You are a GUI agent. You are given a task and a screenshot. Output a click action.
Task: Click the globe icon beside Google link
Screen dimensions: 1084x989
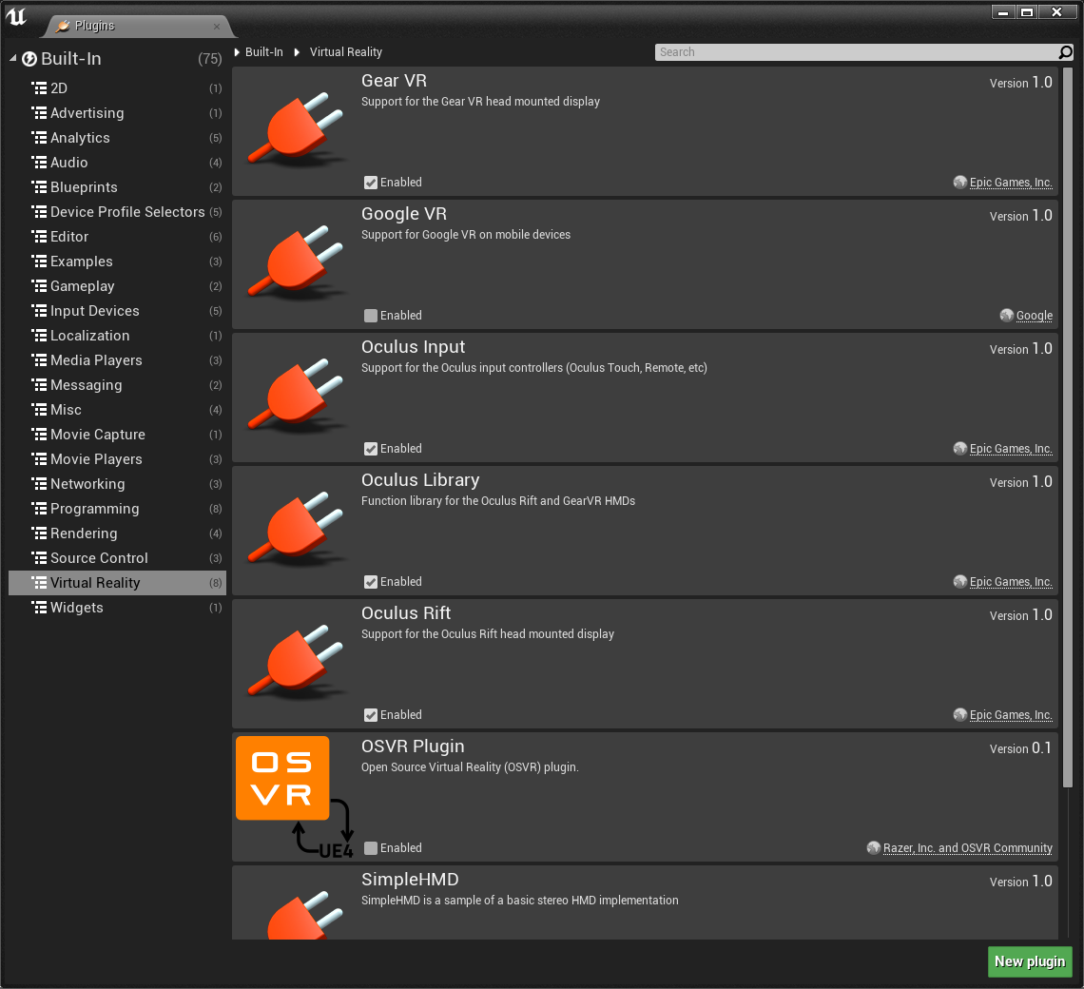pyautogui.click(x=1007, y=316)
